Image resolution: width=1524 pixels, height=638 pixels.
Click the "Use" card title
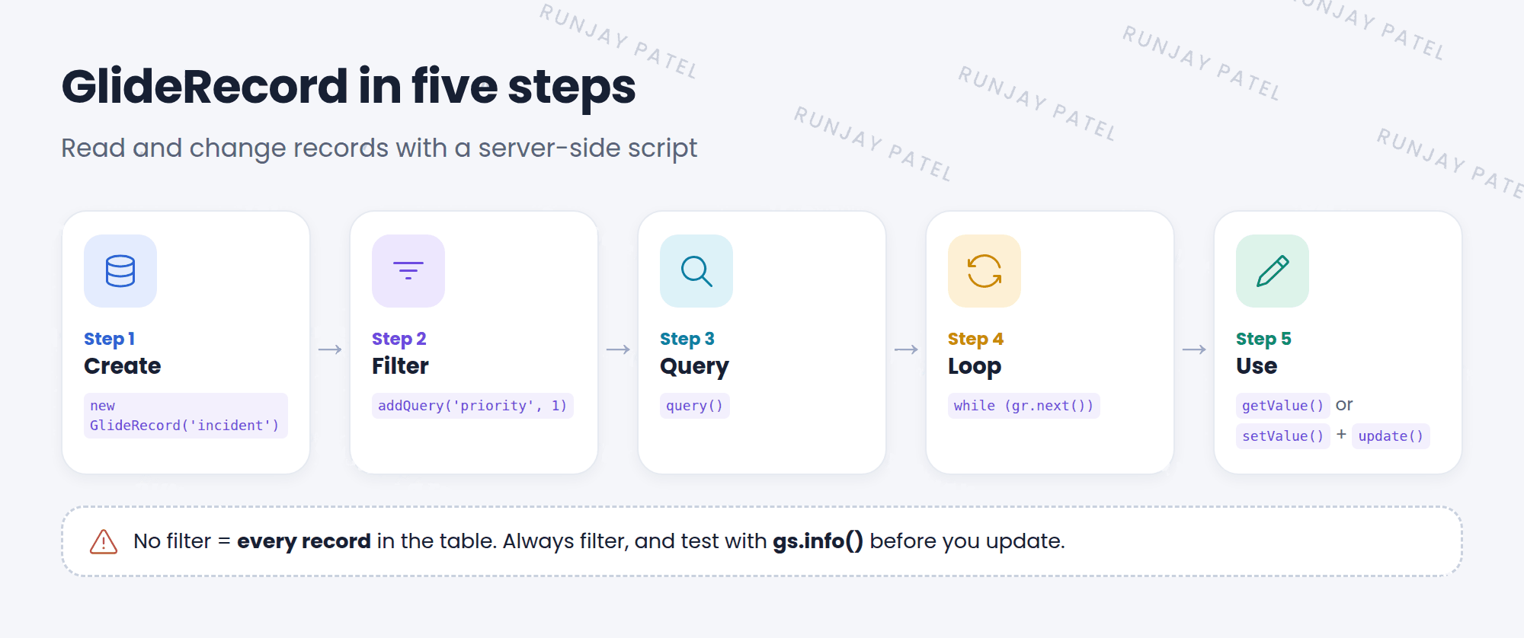[x=1257, y=366]
